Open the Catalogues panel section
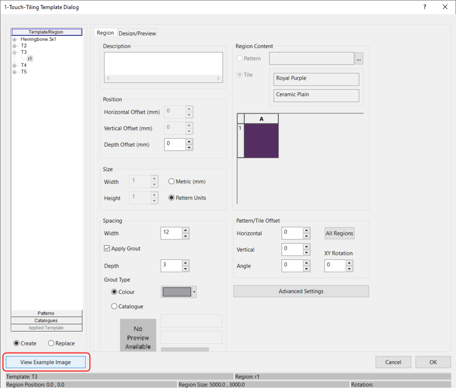The width and height of the screenshot is (456, 388). 47,321
